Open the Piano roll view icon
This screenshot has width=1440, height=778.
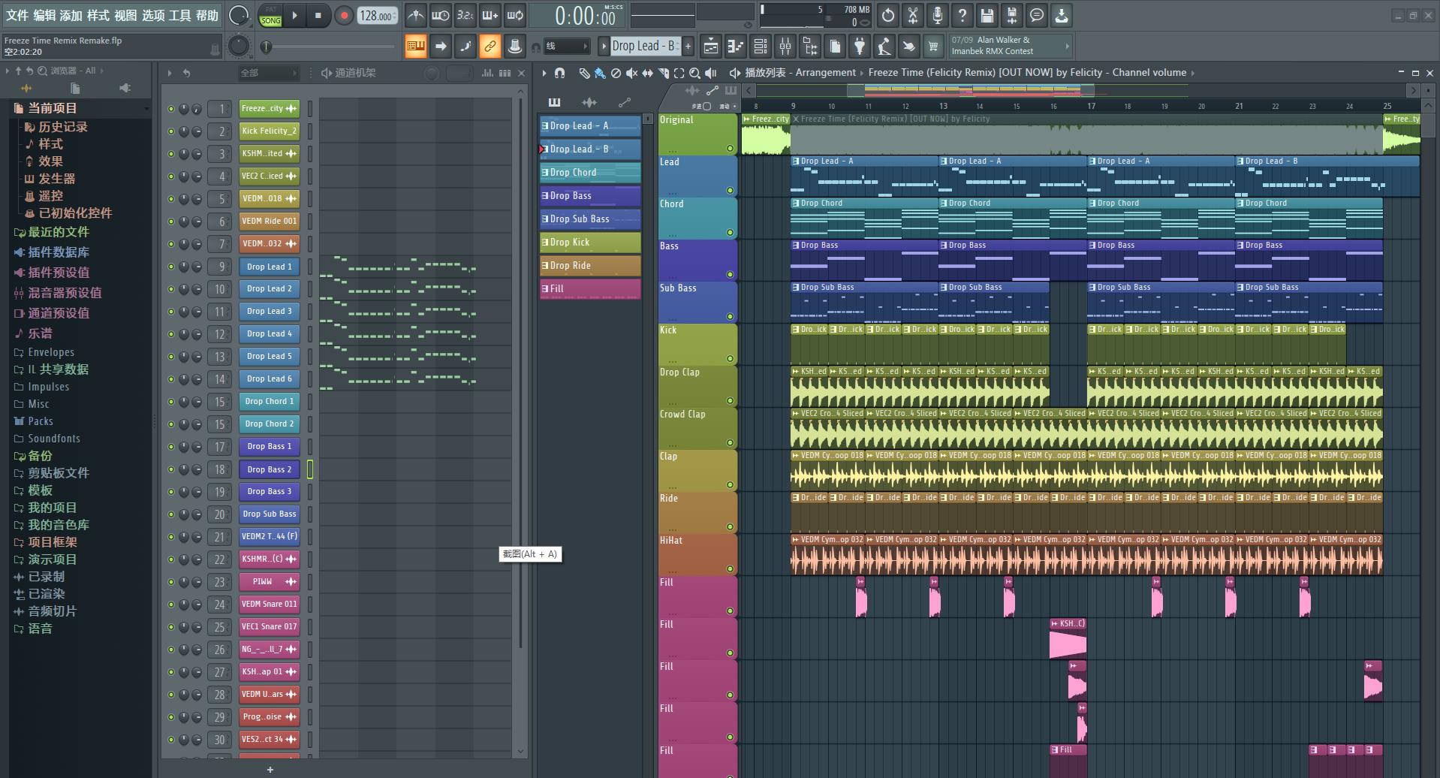pos(735,47)
